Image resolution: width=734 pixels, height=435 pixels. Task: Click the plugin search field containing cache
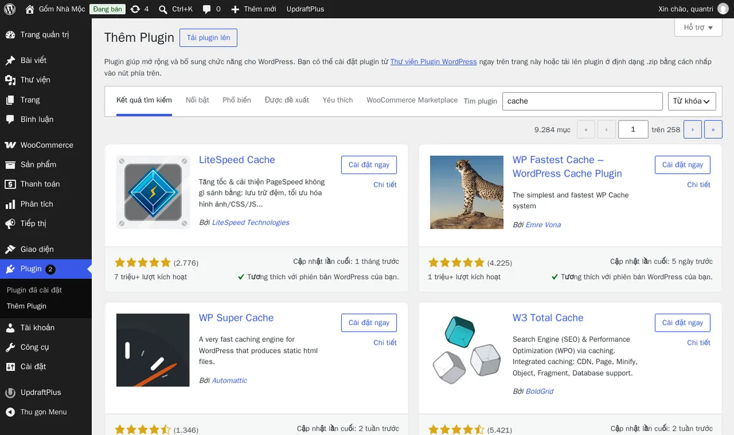pyautogui.click(x=582, y=101)
